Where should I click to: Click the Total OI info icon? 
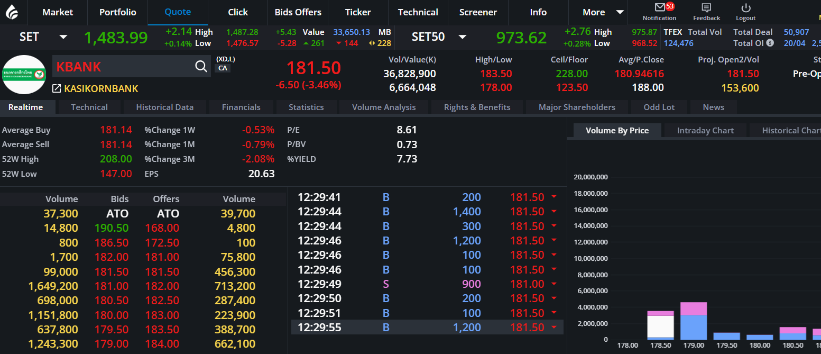tap(770, 43)
